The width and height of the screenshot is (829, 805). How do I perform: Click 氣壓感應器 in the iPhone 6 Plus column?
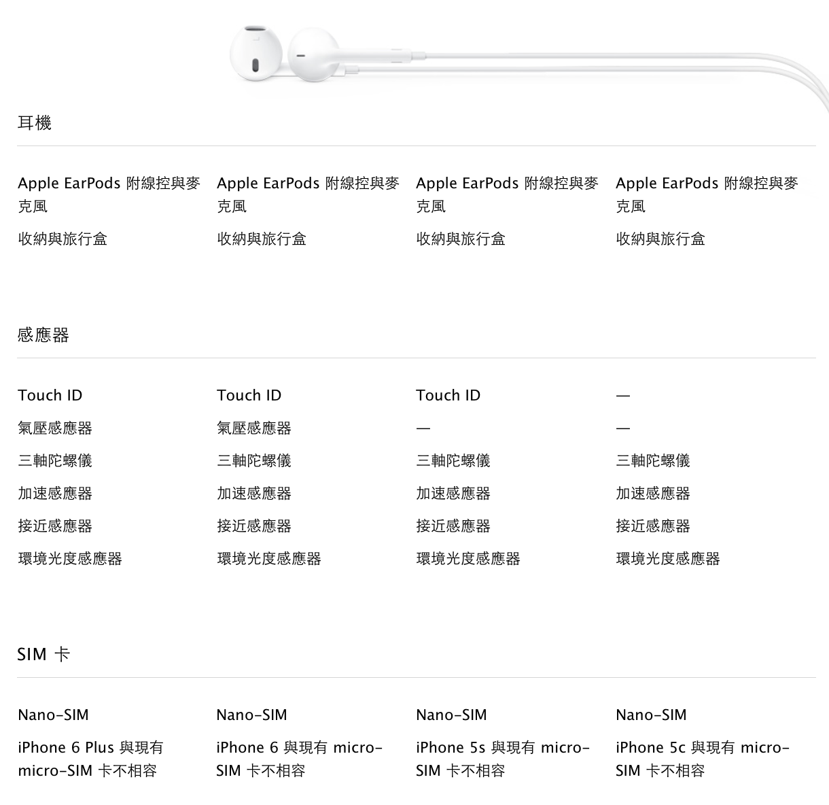pyautogui.click(x=55, y=428)
